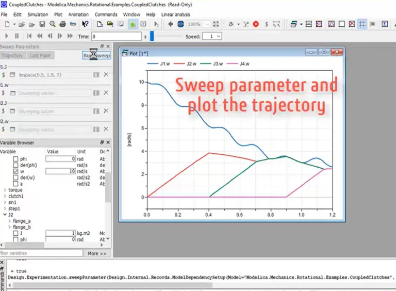The height and width of the screenshot is (291, 396).
Task: Rewind animation to start
Action: click(29, 36)
